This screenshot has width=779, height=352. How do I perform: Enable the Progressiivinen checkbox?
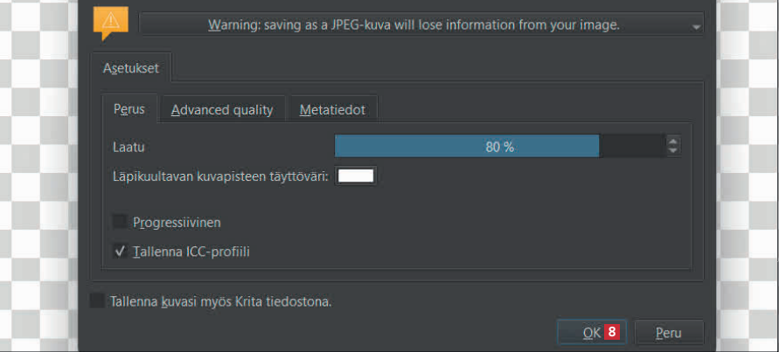(x=121, y=222)
